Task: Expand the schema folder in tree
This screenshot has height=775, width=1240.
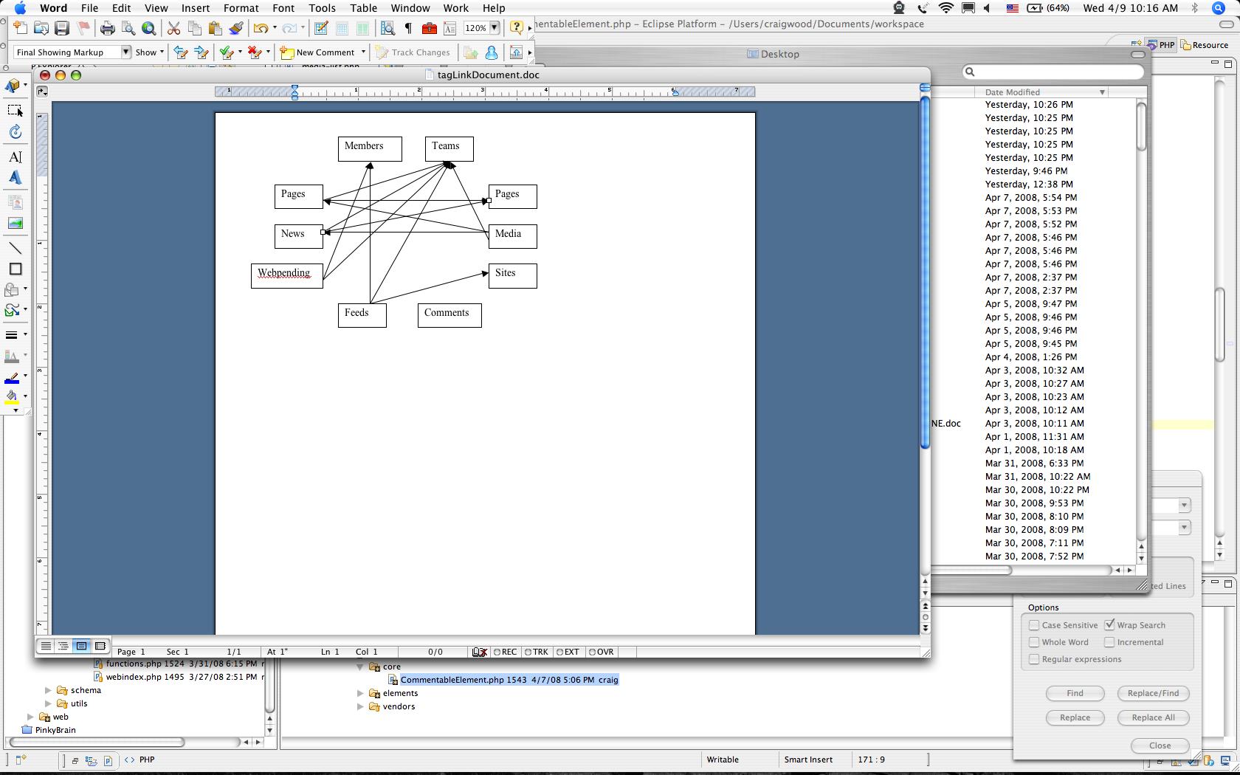Action: click(x=49, y=691)
